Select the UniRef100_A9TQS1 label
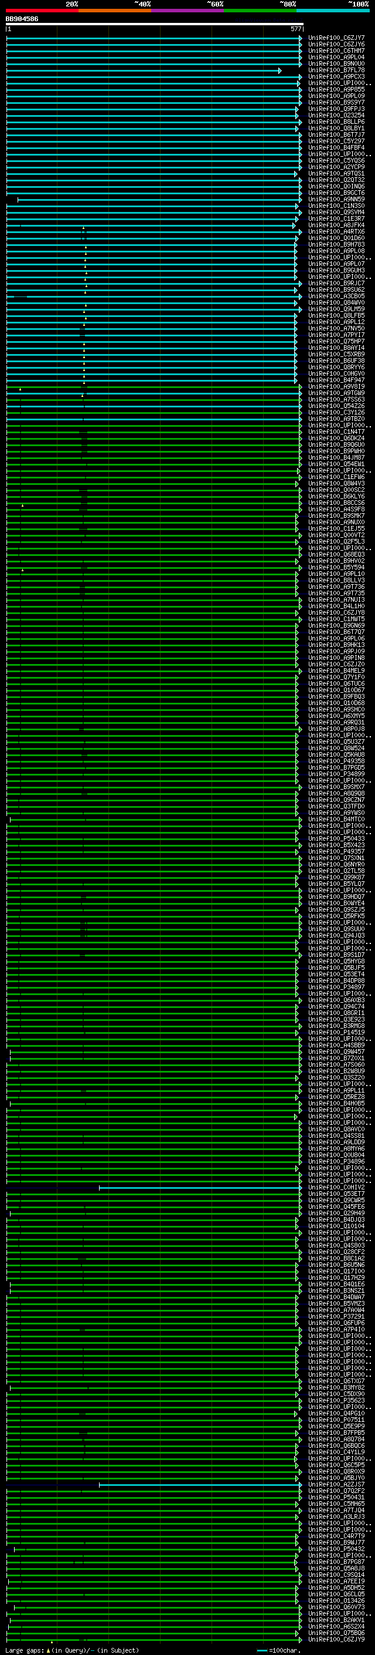Image resolution: width=375 pixels, height=1655 pixels. (x=336, y=173)
